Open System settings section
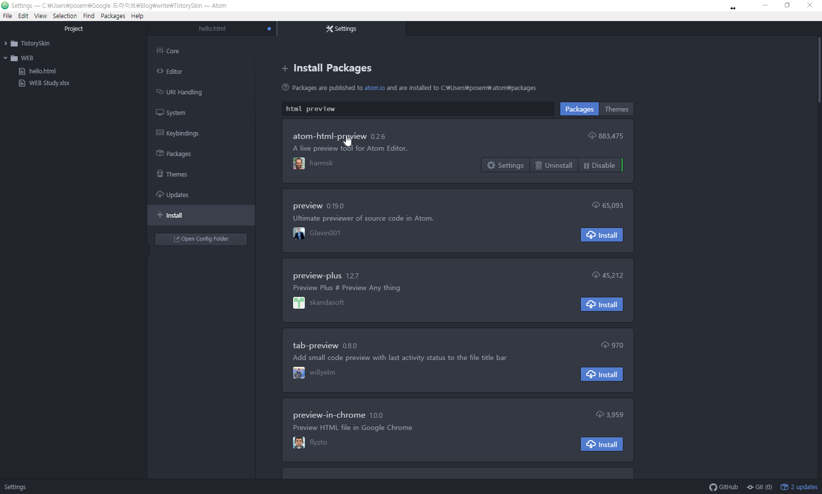Viewport: 822px width, 494px height. (201, 112)
